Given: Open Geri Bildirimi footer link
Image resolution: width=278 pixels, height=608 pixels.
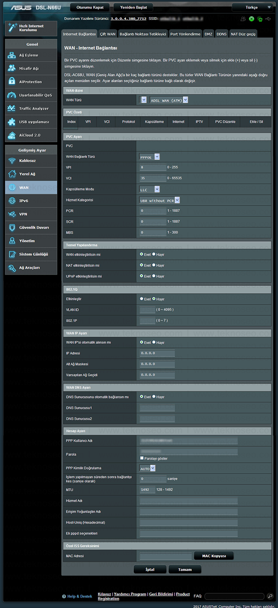Looking at the screenshot, I should pos(161,594).
